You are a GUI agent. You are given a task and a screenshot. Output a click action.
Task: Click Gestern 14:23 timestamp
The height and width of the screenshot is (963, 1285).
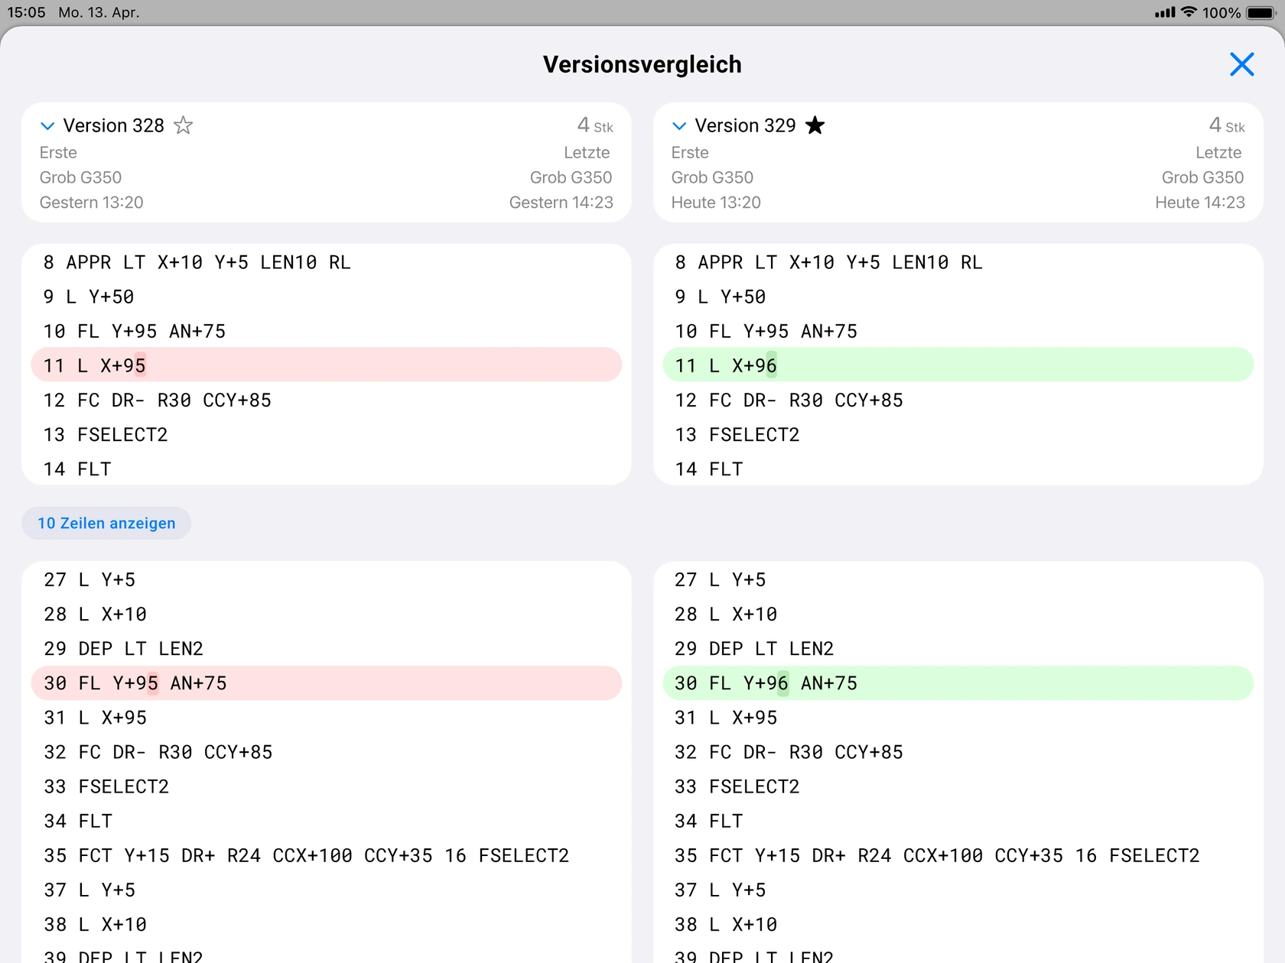[x=561, y=203]
